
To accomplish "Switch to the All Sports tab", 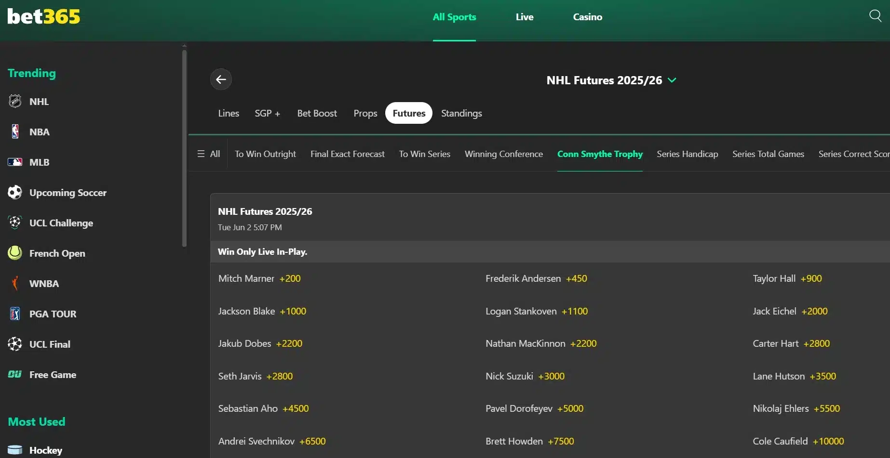I will 454,17.
